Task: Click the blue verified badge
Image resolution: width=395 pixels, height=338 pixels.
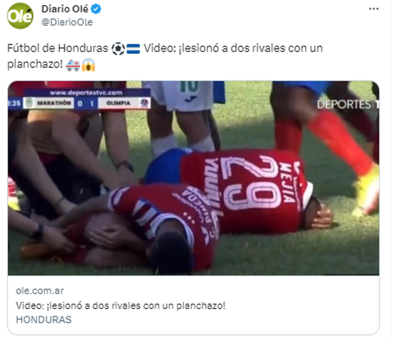Action: point(96,9)
